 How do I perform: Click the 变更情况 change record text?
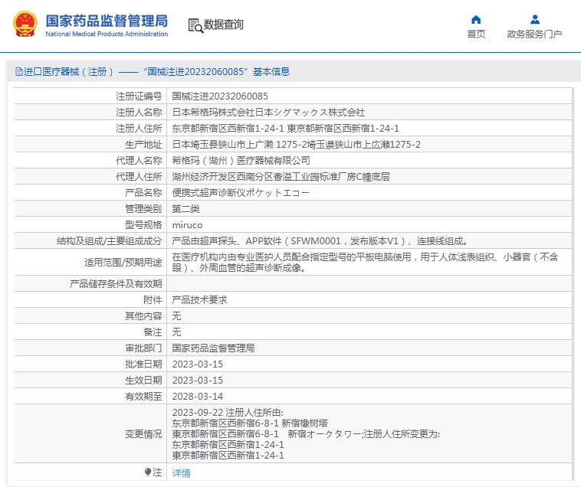click(x=306, y=433)
